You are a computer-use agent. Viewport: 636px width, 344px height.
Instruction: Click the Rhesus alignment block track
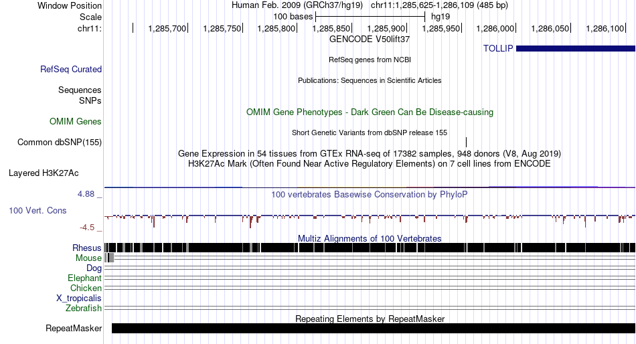pyautogui.click(x=370, y=248)
